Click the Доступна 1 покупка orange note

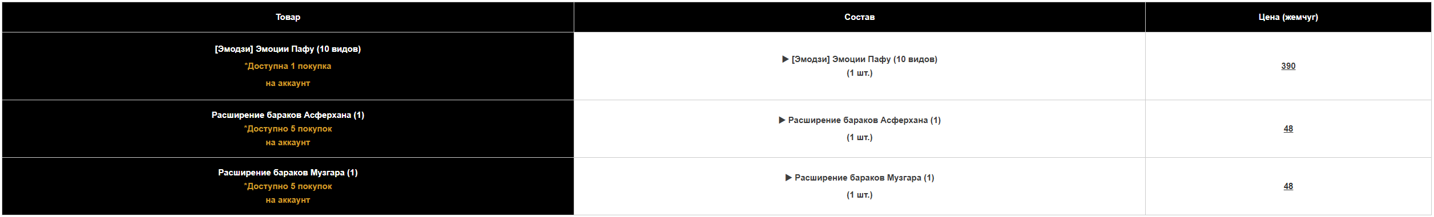point(288,66)
